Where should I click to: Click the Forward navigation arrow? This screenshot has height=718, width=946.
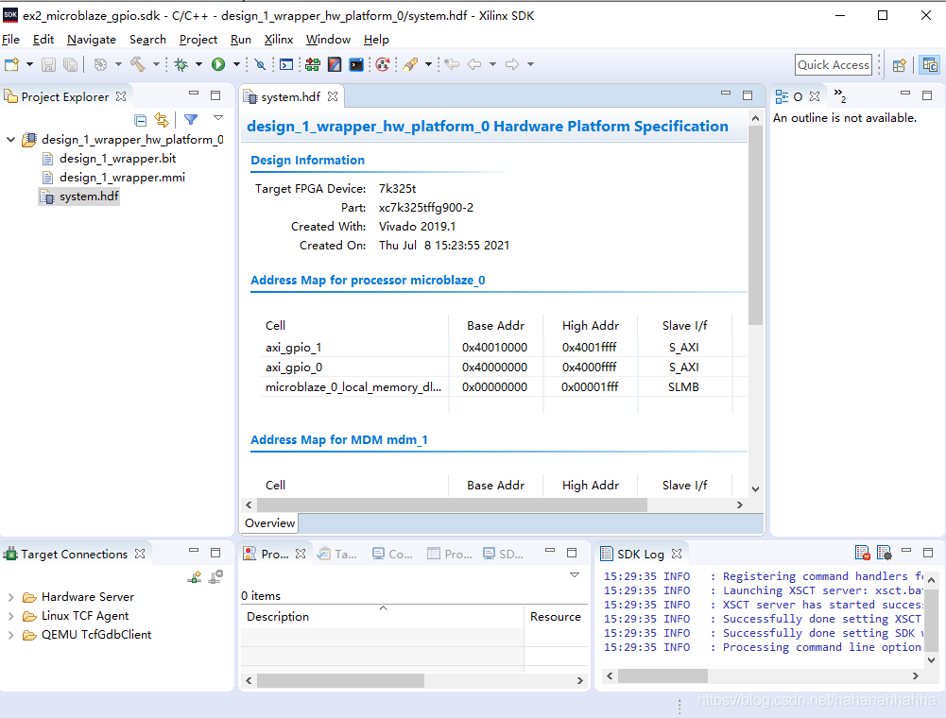click(512, 64)
